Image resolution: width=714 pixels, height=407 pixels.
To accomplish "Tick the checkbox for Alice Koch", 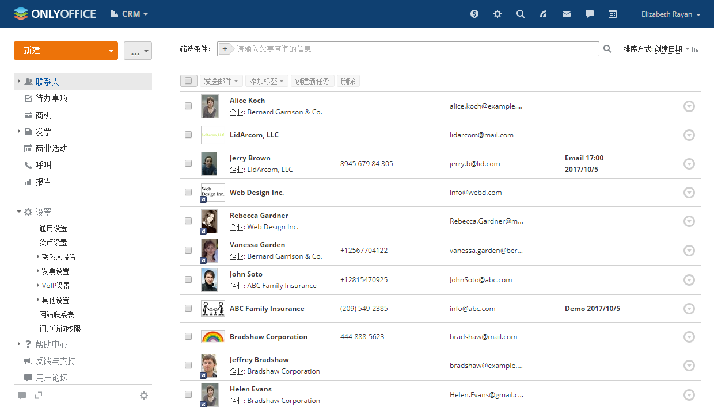I will (x=188, y=106).
